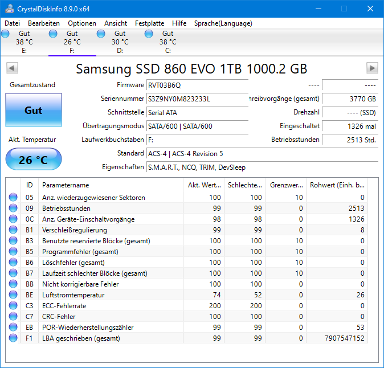The width and height of the screenshot is (384, 368).
Task: Click CrystalDiskInfo title bar app icon
Action: tap(10, 9)
